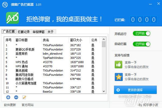The width and height of the screenshot is (162, 108).
Task: Select row 百度商桥
Action: pos(53,54)
